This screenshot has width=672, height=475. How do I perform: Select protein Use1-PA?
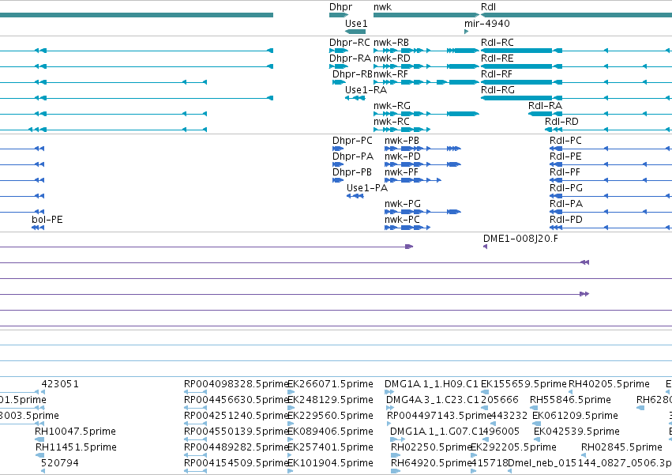(x=355, y=196)
